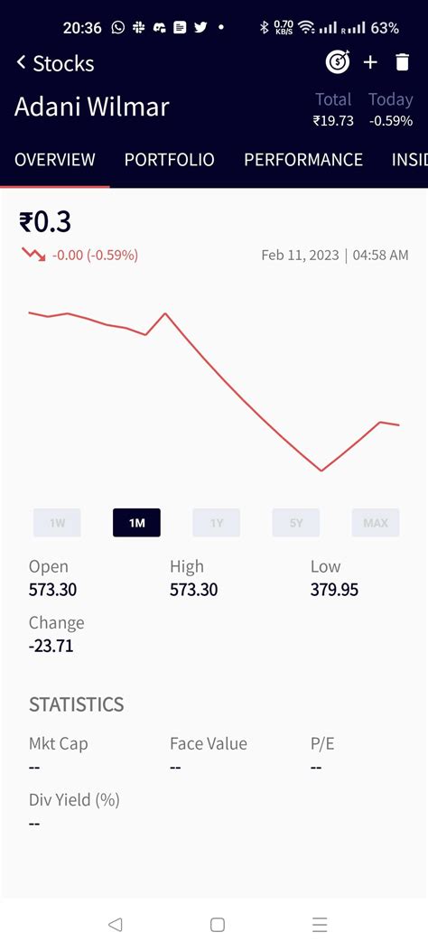Switch to the PORTFOLIO tab
The height and width of the screenshot is (951, 428).
tap(169, 160)
